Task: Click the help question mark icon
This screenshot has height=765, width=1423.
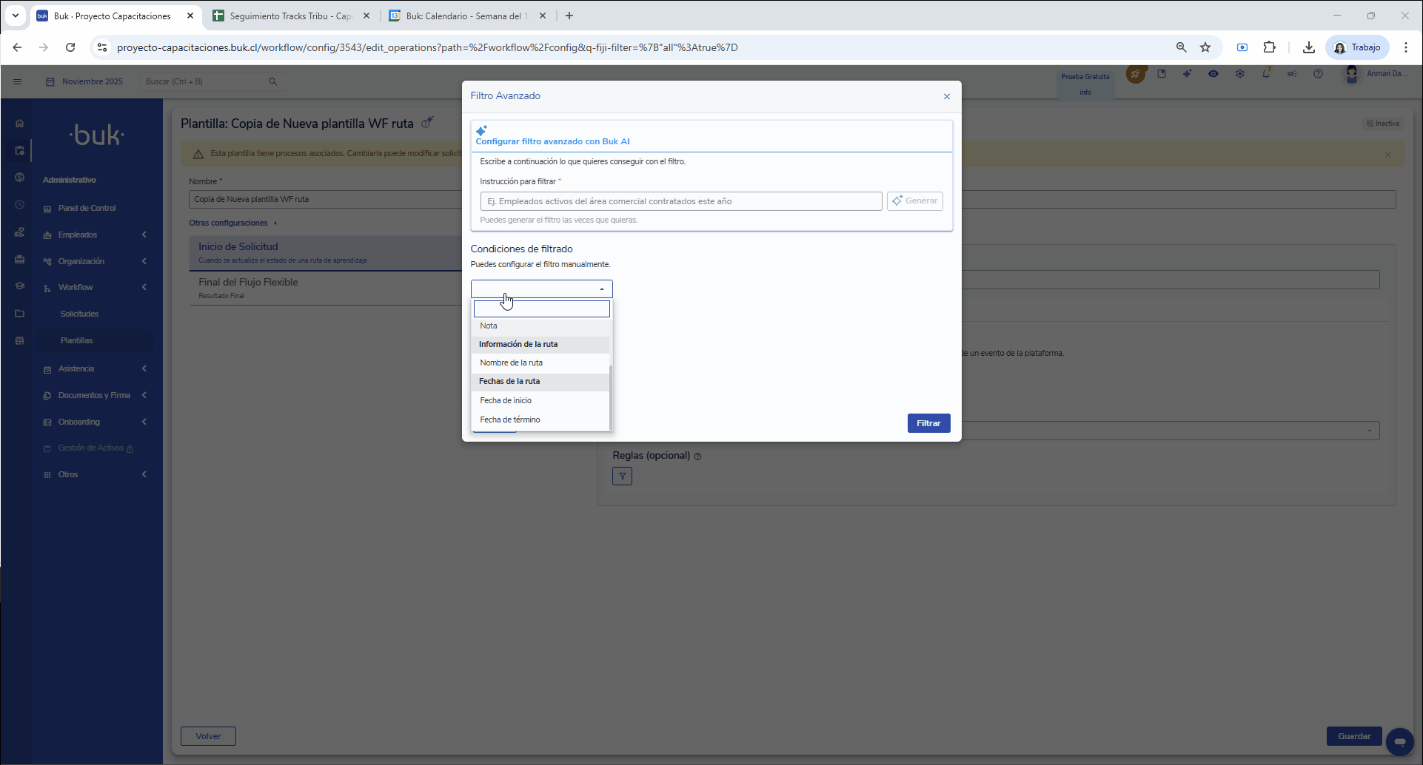Action: [1319, 74]
